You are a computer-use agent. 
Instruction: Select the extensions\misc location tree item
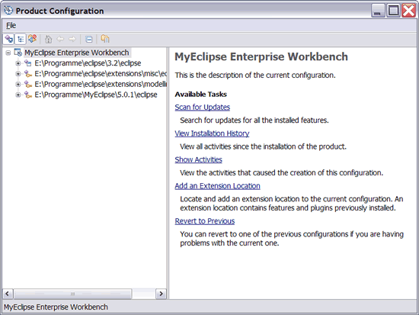click(x=101, y=73)
